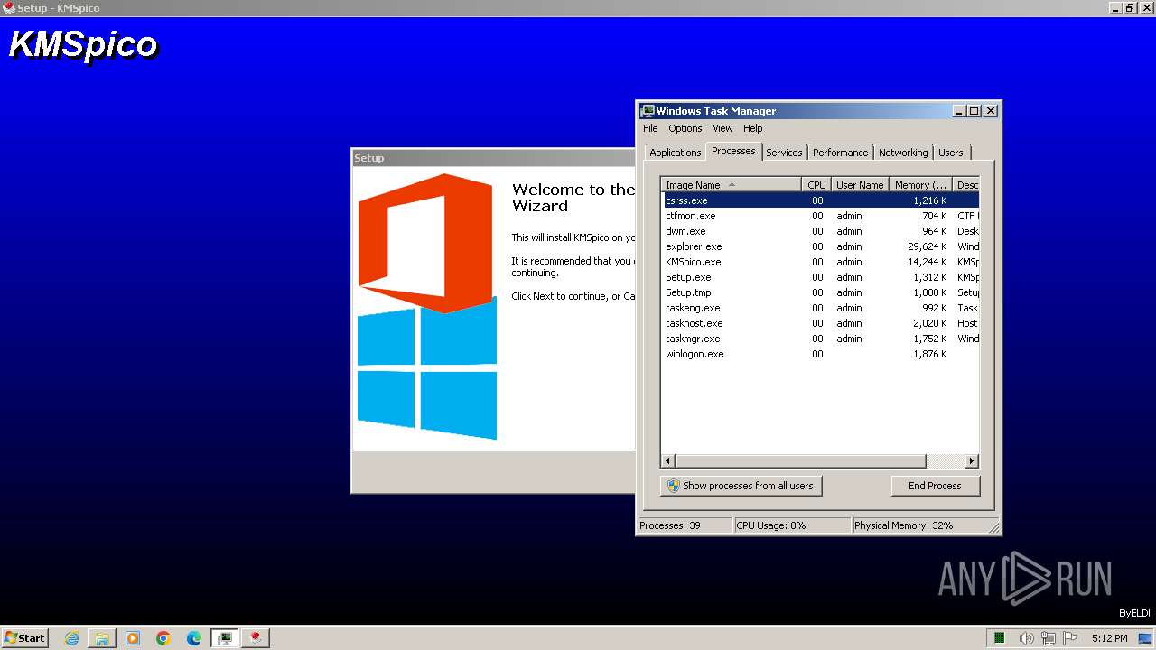Image resolution: width=1156 pixels, height=650 pixels.
Task: Switch to the Processes tab
Action: (733, 151)
